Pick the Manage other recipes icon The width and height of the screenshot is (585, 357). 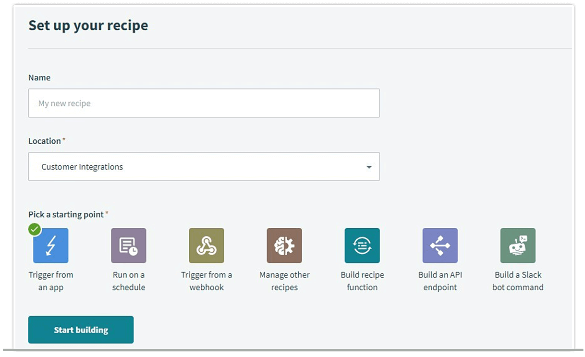284,245
